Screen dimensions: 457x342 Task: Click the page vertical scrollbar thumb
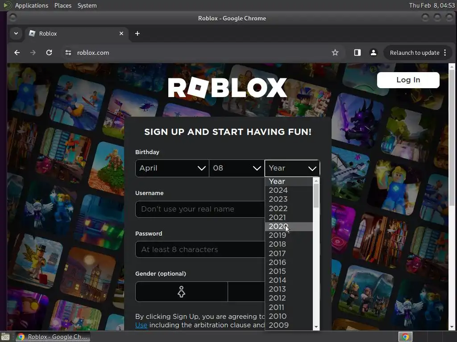(x=452, y=138)
